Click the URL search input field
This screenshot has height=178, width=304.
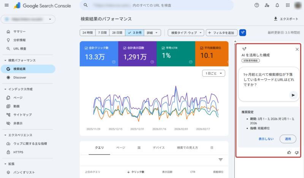(x=160, y=5)
